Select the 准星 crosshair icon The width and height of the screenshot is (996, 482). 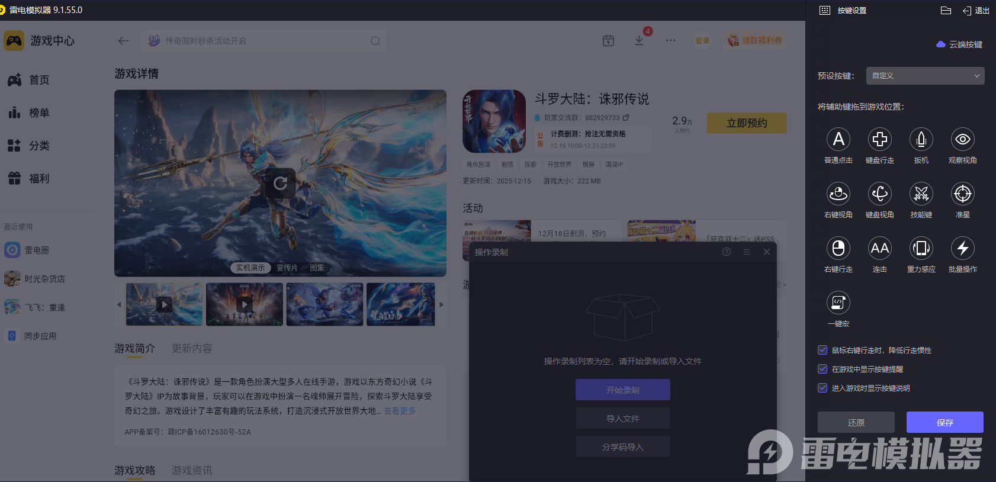pyautogui.click(x=963, y=194)
